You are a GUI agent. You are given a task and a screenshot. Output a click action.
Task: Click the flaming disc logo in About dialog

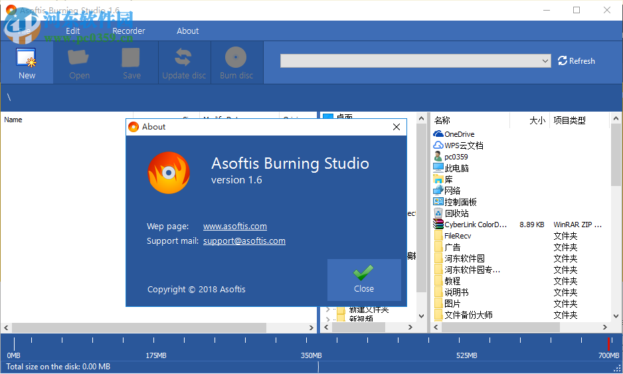(169, 172)
